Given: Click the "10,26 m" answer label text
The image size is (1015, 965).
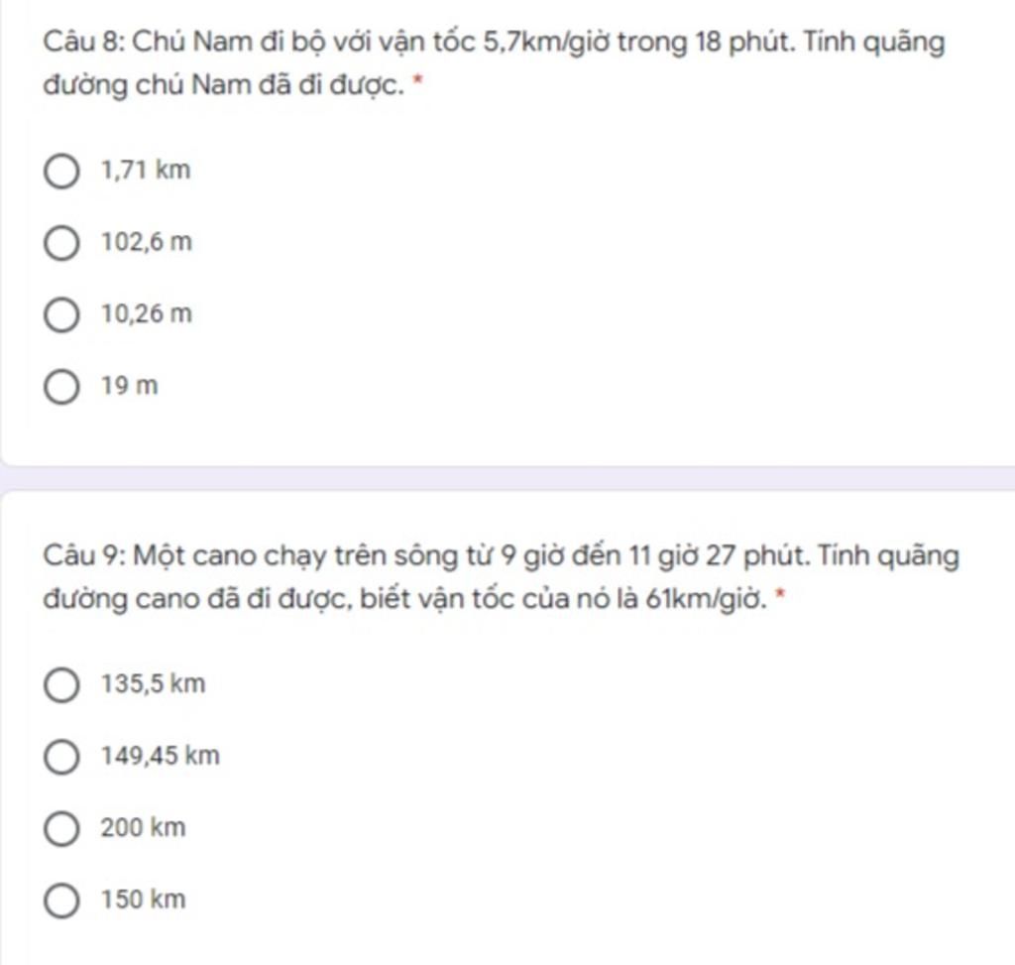Looking at the screenshot, I should pos(147,314).
